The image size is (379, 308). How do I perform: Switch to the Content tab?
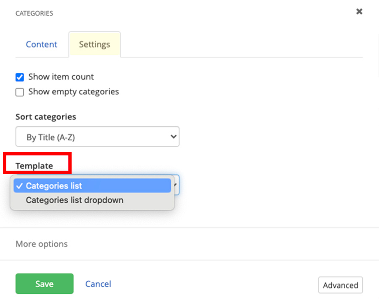[x=41, y=44]
